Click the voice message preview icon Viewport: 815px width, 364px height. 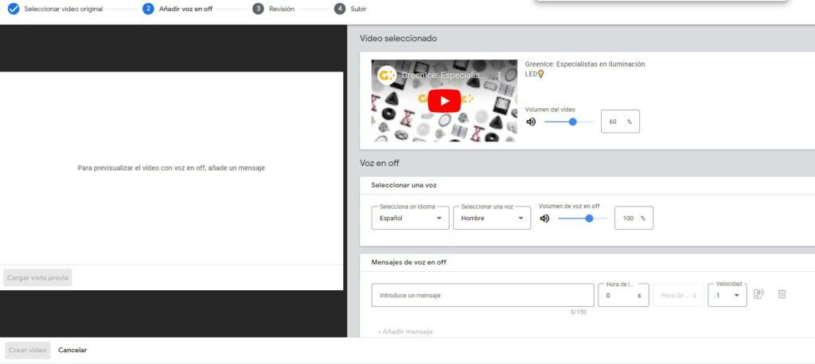pos(758,294)
